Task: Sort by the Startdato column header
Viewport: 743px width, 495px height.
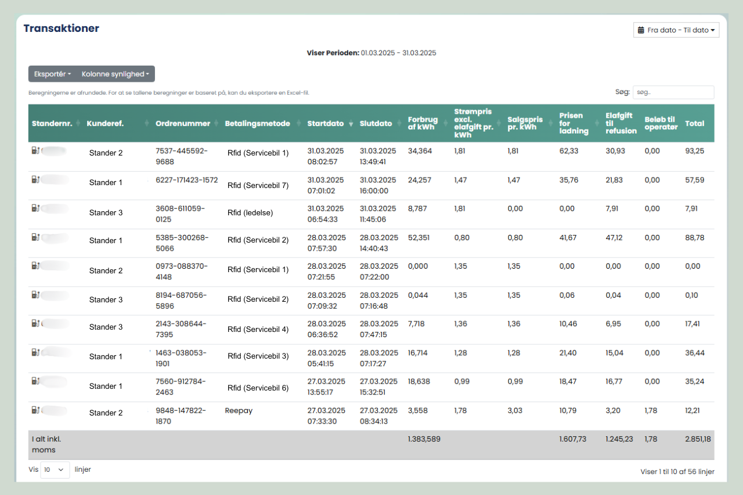Action: (330, 124)
